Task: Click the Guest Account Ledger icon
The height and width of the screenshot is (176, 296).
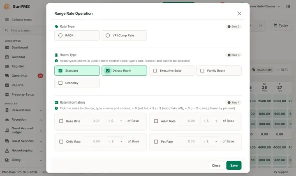Action: tap(7, 130)
